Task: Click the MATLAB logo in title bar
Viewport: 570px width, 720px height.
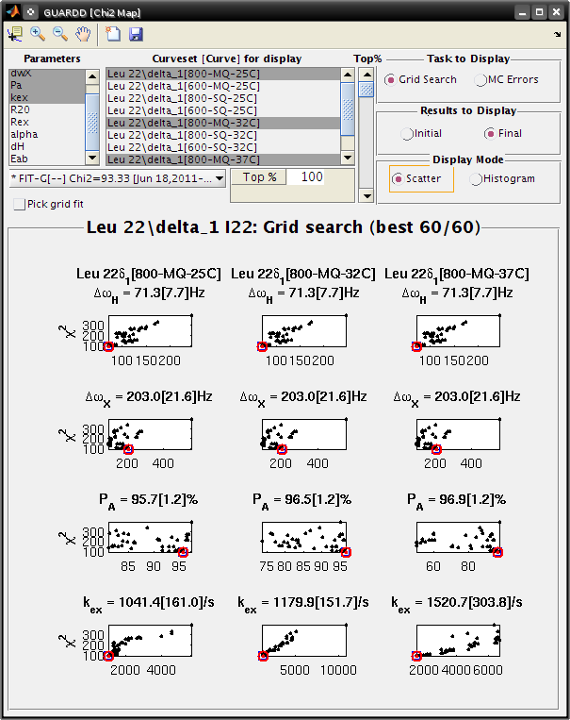Action: tap(12, 12)
